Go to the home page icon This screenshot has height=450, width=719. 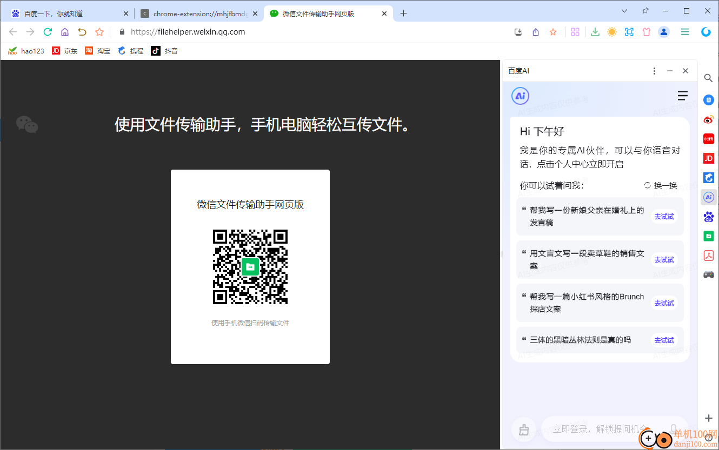[x=65, y=32]
